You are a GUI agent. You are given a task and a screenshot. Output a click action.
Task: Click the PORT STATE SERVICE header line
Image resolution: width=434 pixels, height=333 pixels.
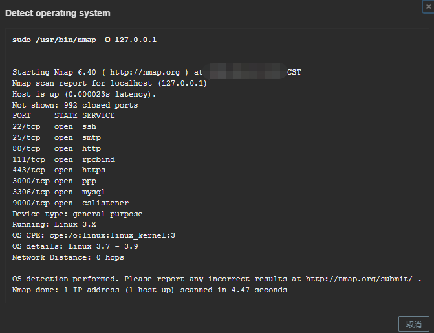[63, 115]
